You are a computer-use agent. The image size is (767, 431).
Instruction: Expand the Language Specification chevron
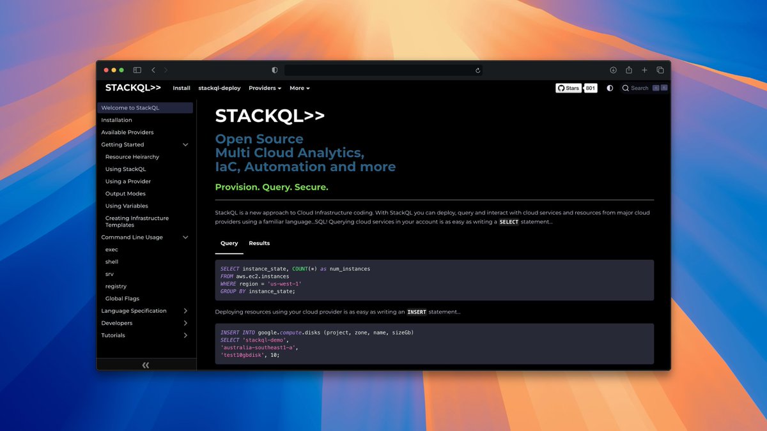[x=186, y=311]
